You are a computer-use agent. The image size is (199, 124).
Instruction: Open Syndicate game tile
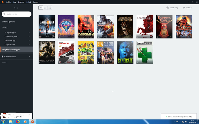tap(125, 52)
